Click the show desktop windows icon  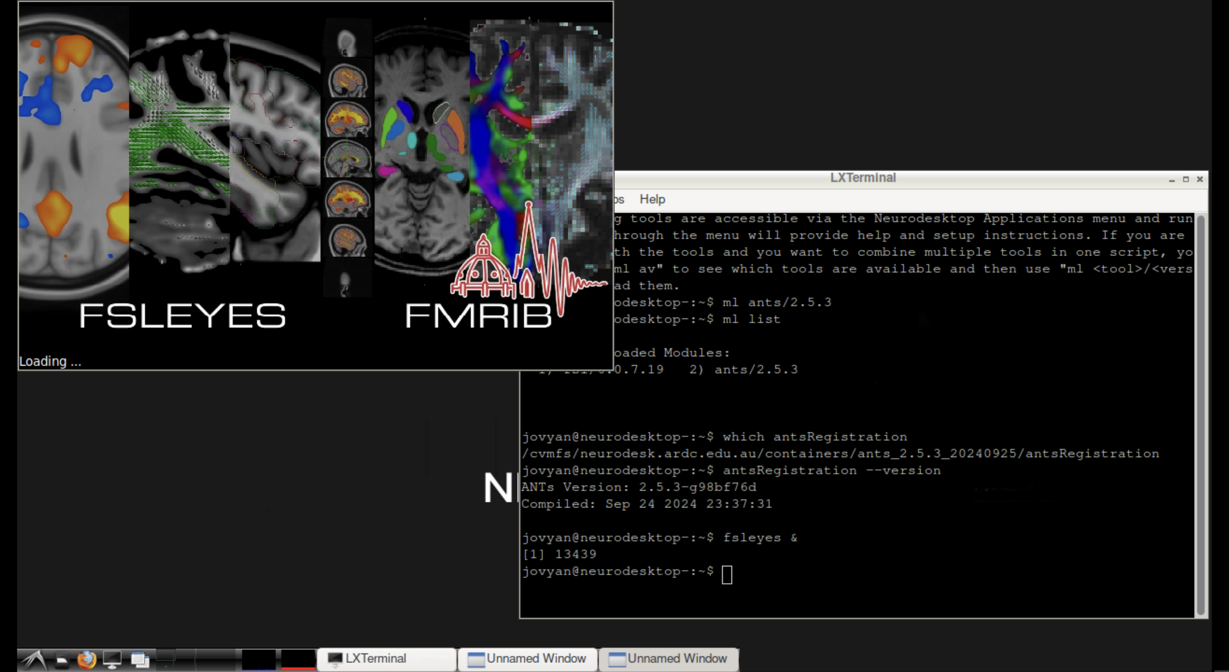[x=140, y=660]
